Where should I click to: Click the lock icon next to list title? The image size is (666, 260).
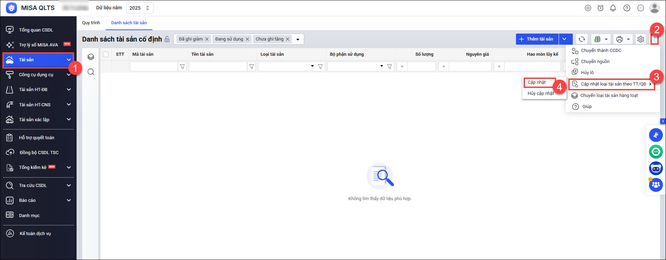tap(167, 39)
